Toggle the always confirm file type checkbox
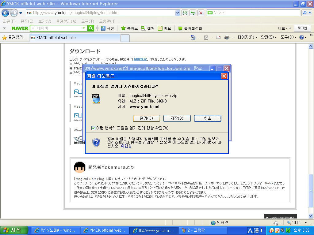 [93, 128]
